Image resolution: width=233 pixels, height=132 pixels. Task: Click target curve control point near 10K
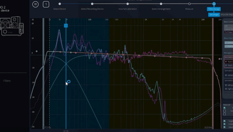click(202, 58)
